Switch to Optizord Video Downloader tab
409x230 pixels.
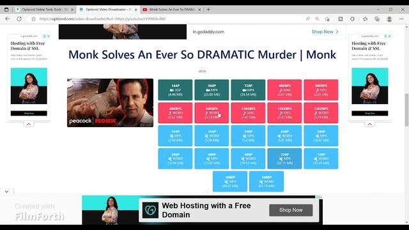(109, 10)
